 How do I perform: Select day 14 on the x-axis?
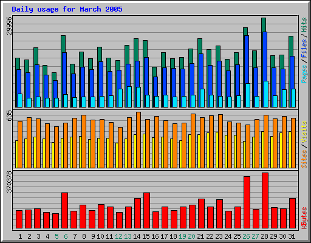[137, 236]
